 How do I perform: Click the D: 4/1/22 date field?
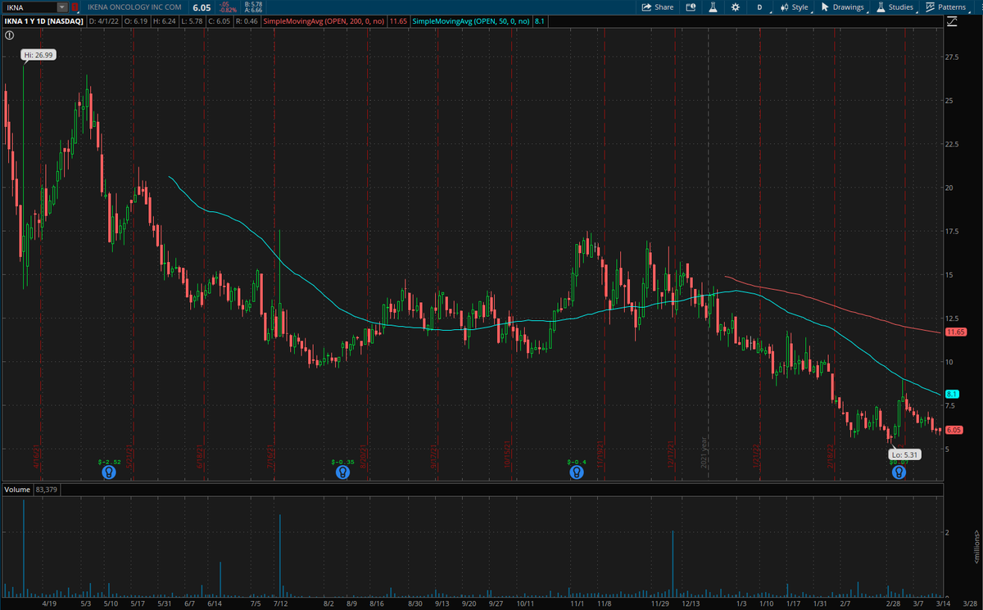[106, 20]
